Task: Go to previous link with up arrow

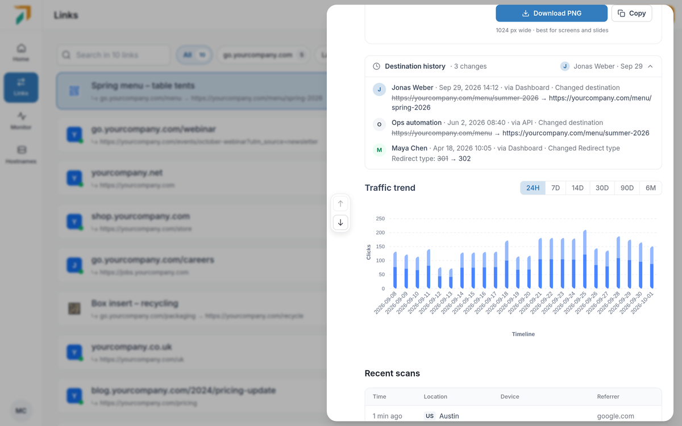Action: pyautogui.click(x=340, y=204)
